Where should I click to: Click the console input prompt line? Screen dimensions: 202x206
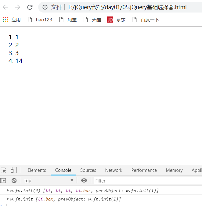pos(101,205)
